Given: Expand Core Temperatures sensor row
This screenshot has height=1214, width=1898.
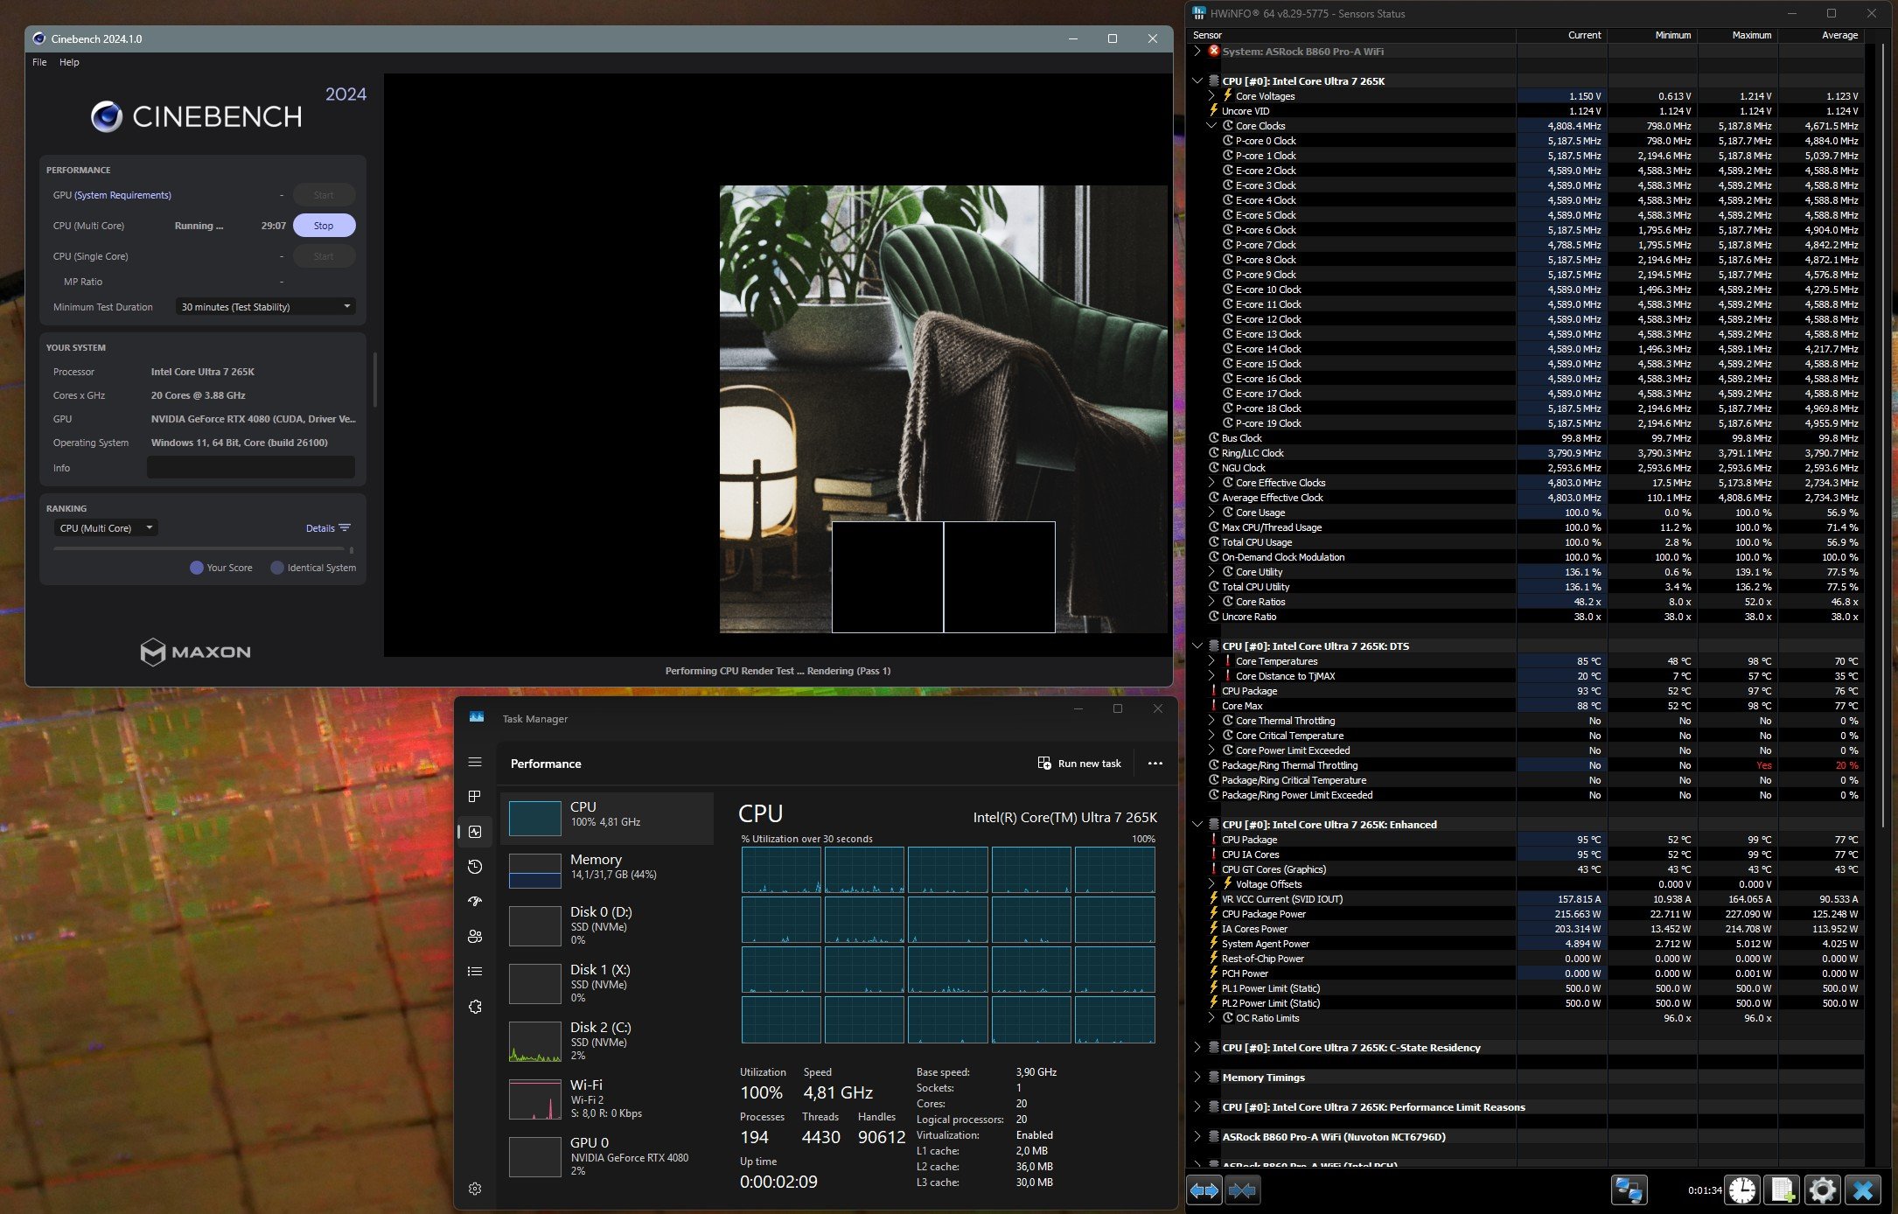Looking at the screenshot, I should 1211,661.
